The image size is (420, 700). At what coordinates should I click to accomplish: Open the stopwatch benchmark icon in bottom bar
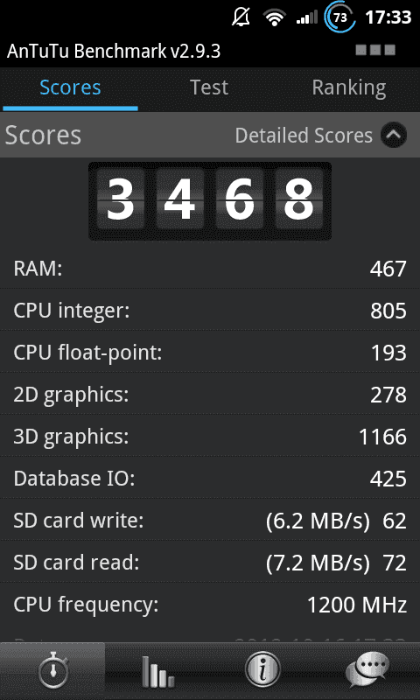click(x=52, y=671)
